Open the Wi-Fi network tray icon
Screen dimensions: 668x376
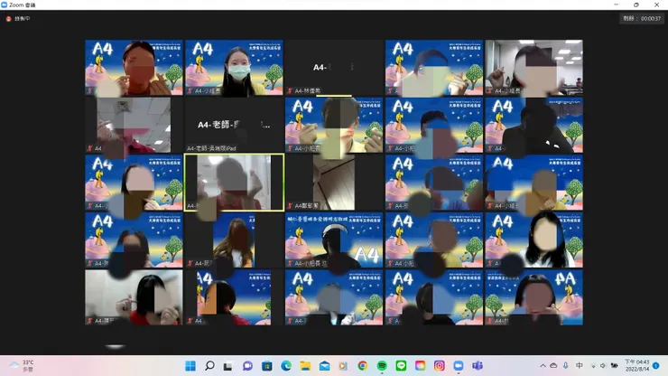click(593, 366)
